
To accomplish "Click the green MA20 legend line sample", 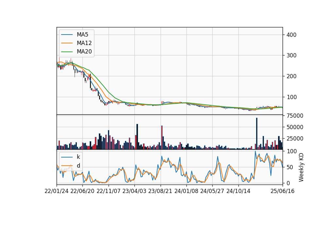I will click(67, 52).
